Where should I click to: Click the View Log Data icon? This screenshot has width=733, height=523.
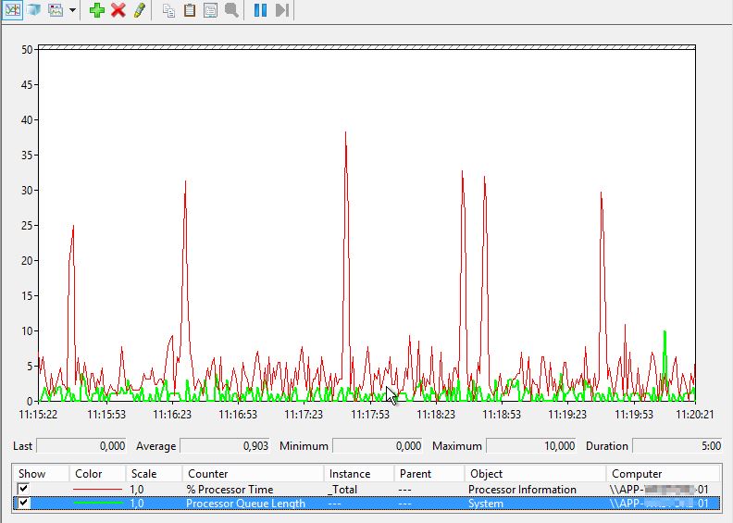(x=34, y=10)
